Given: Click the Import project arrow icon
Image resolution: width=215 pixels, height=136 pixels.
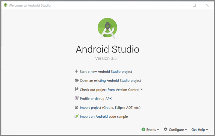Looking at the screenshot, I should click(x=77, y=107).
